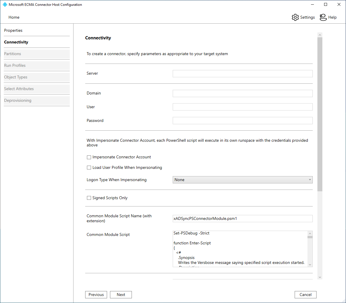
Task: Click into the Server text field
Action: 242,73
